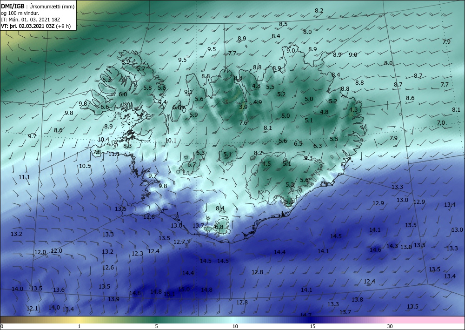Screen dimensions: 465x330
Task: Select the 'IT: Mán. 01. 03. 2021 18Z' line
Action: click(x=31, y=19)
